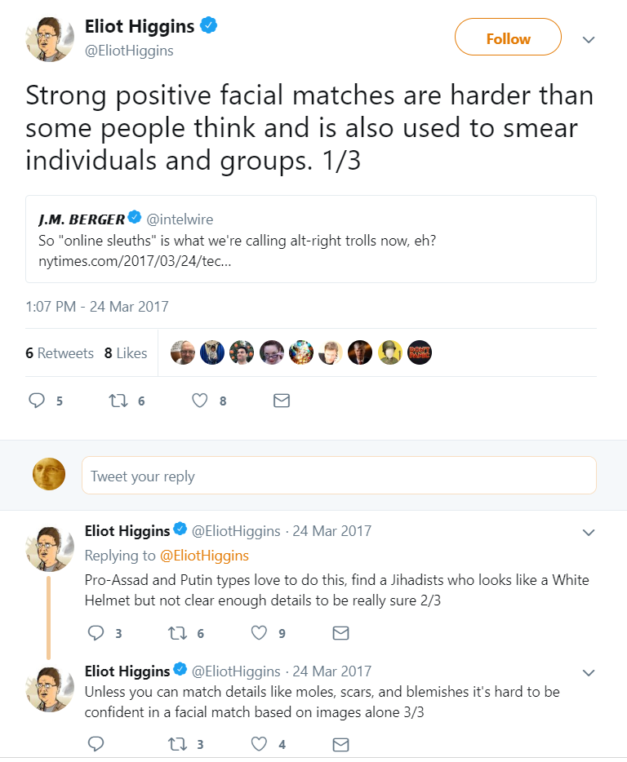
Task: View the 6 Retweets list
Action: pos(60,353)
